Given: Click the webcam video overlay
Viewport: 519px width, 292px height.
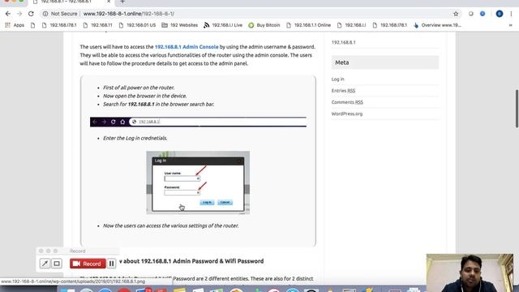Looking at the screenshot, I should coord(470,273).
